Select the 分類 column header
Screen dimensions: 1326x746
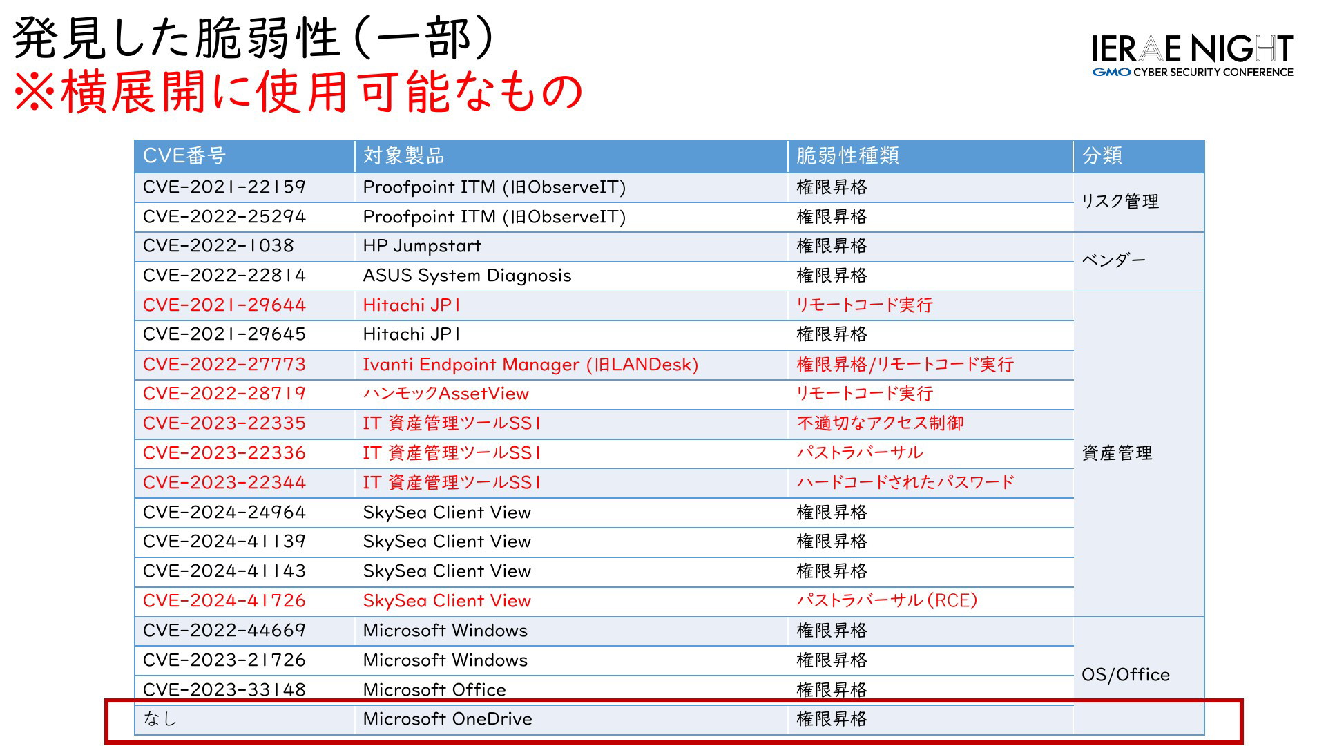coord(1139,156)
